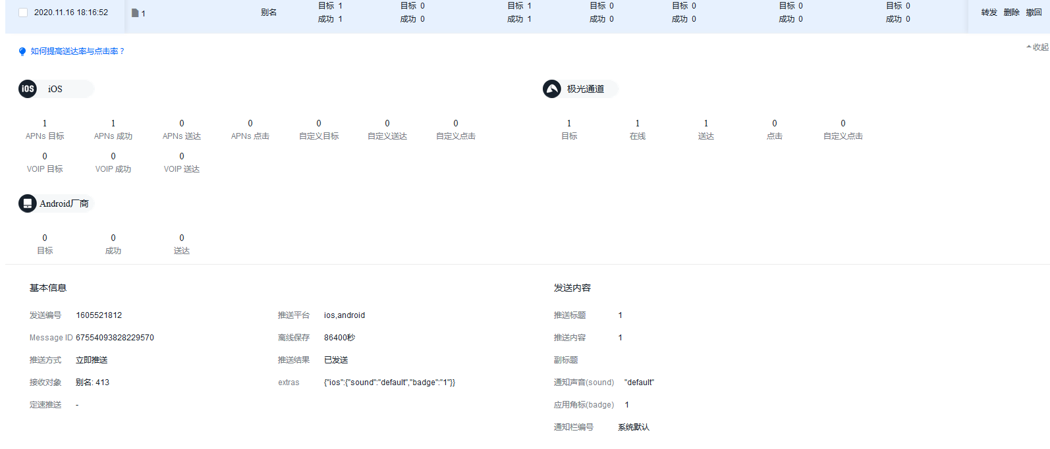Click the 极光通道 在线 statistic
Screen dimensions: 1050x449
tap(637, 130)
